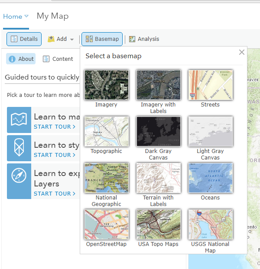Click the Add layer icon
The image size is (260, 269).
tap(51, 39)
